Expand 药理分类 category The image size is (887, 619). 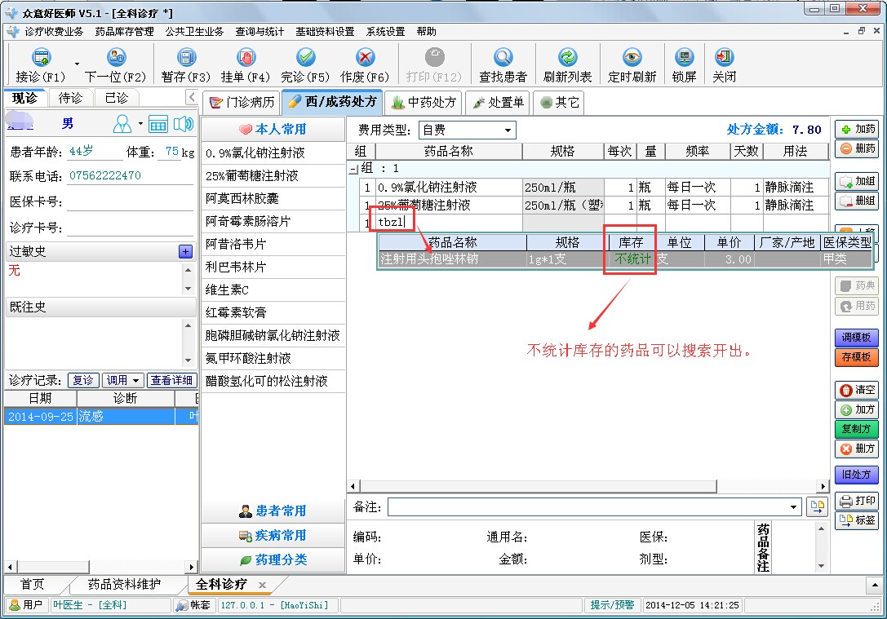pos(273,560)
